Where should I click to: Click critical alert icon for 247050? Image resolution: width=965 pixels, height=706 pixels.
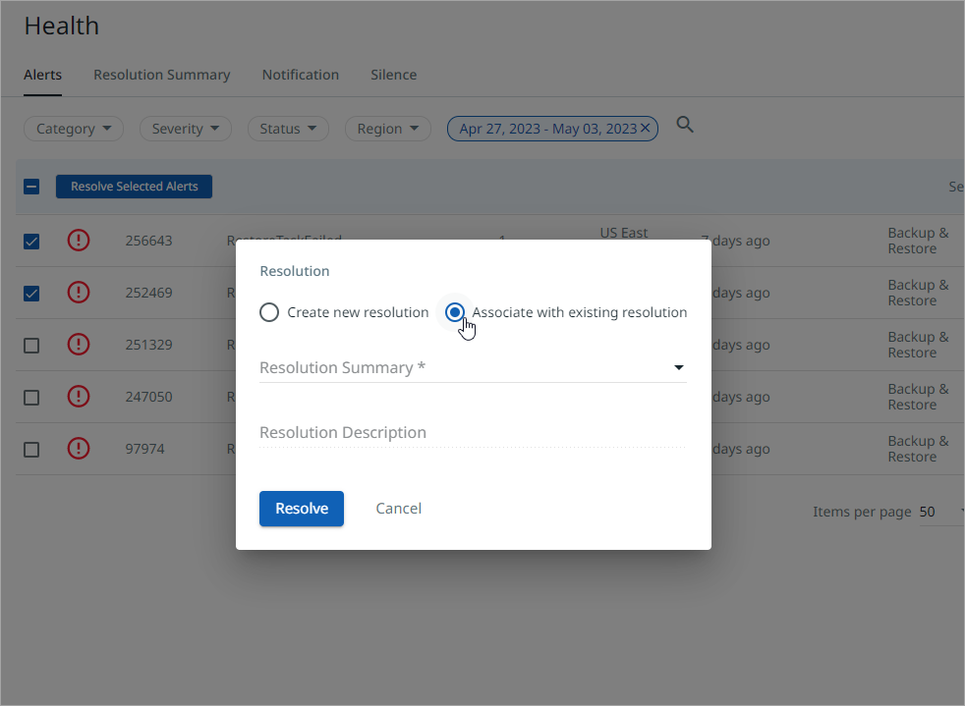(x=79, y=397)
